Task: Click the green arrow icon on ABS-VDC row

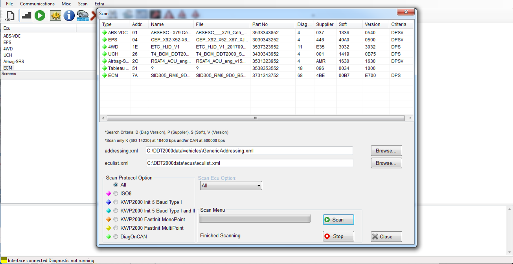Action: tap(105, 33)
